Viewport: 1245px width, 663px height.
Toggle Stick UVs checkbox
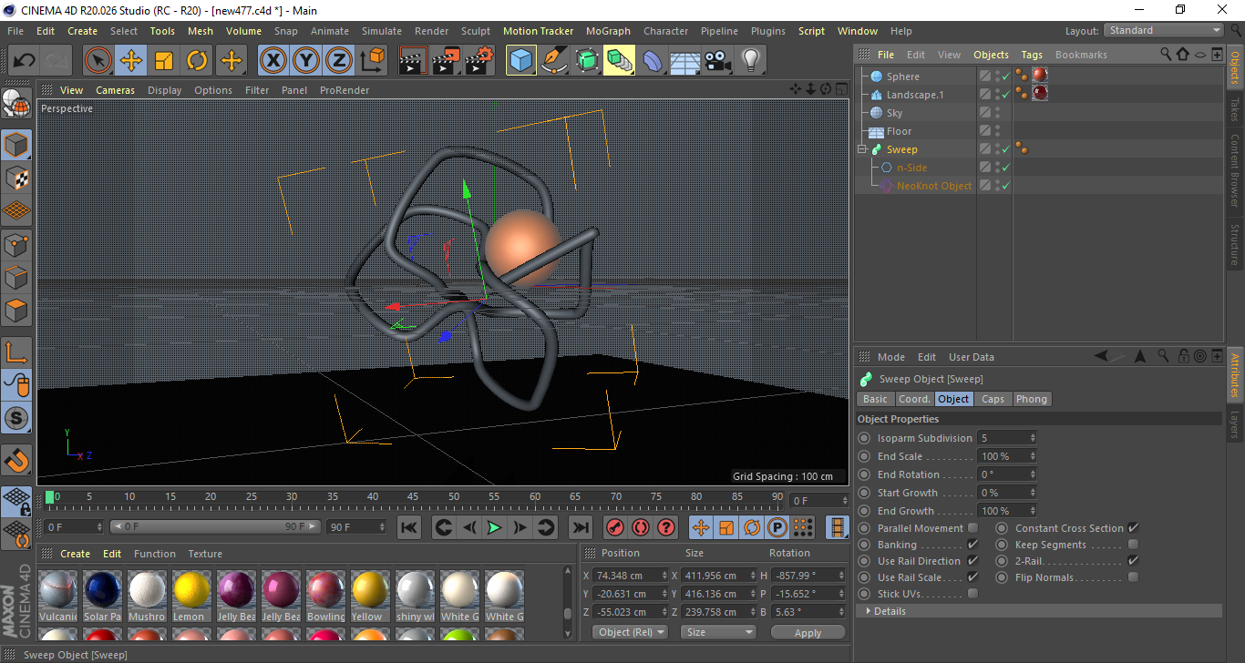972,594
